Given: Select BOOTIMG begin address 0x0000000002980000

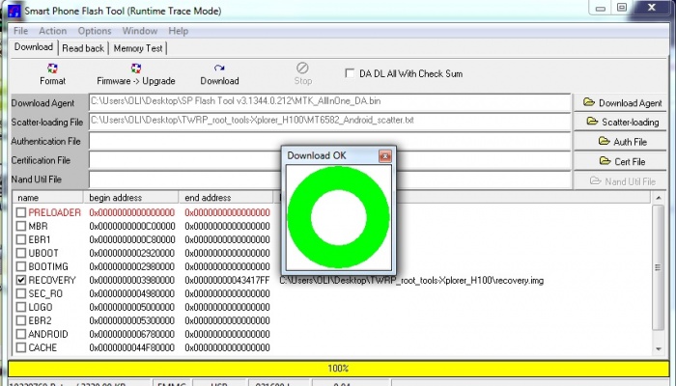Looking at the screenshot, I should pyautogui.click(x=132, y=266).
